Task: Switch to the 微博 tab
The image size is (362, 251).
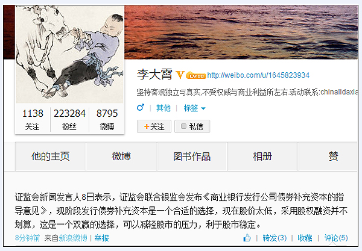Action: point(121,156)
